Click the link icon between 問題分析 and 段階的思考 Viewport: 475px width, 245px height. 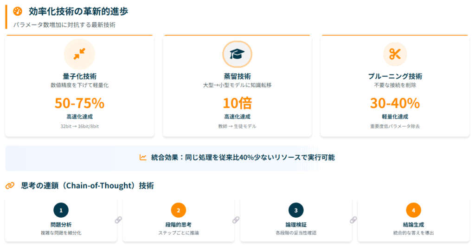[118, 220]
